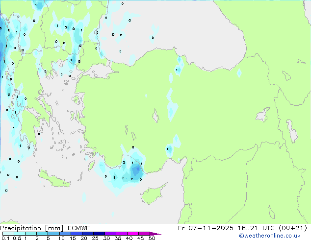Click the "Precipitation" title text

point(21,228)
